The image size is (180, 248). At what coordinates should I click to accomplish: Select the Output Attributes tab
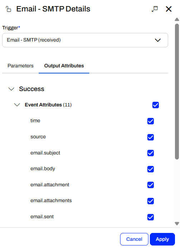[64, 66]
